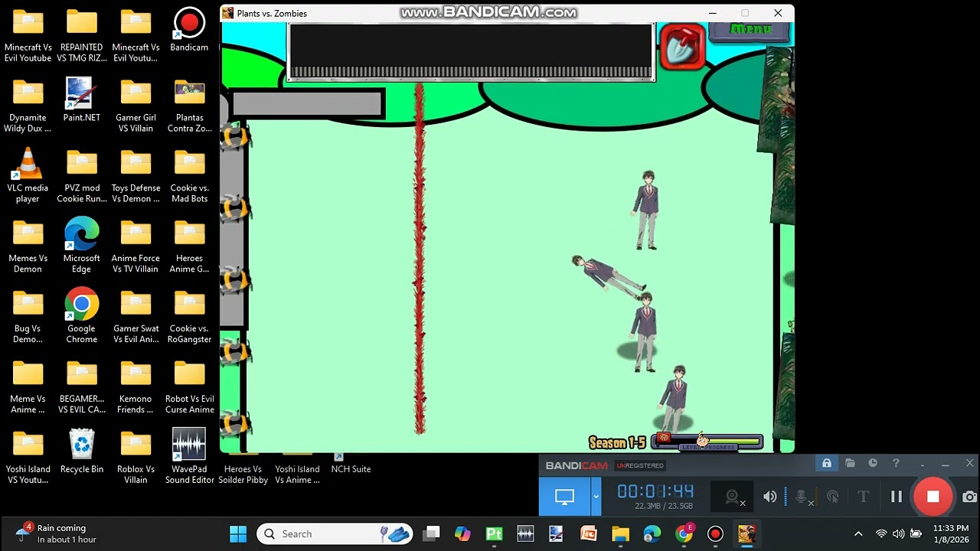Open Bandicam output folder icon

click(850, 463)
